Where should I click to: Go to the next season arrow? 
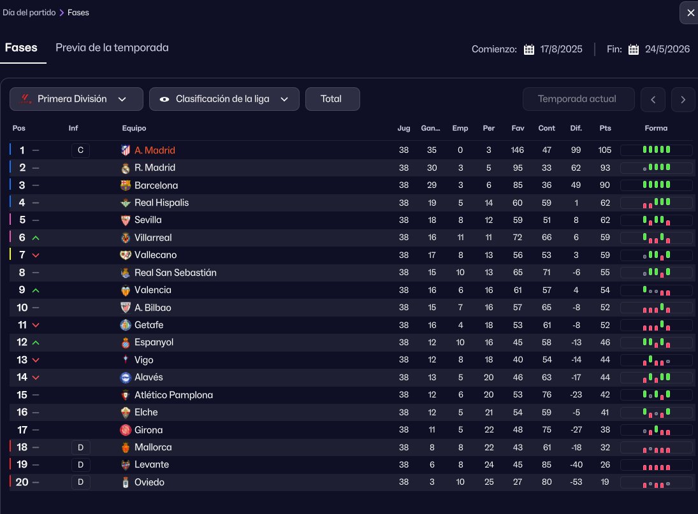[683, 99]
